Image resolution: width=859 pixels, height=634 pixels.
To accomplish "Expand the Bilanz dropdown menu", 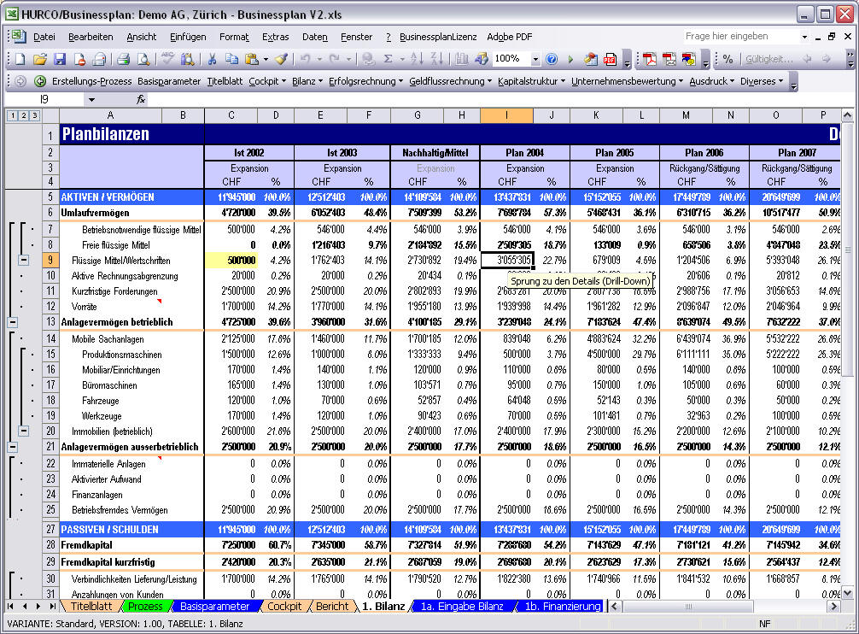I will (x=307, y=82).
